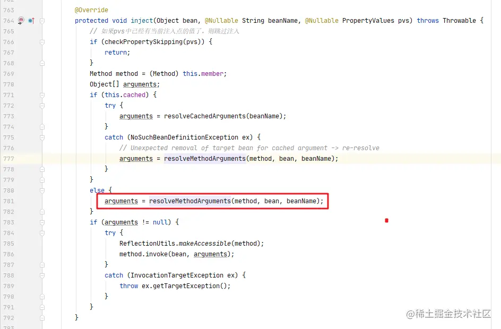Click the getTargetException call on line 789
Viewport: 501px width, 329px height.
[x=186, y=286]
